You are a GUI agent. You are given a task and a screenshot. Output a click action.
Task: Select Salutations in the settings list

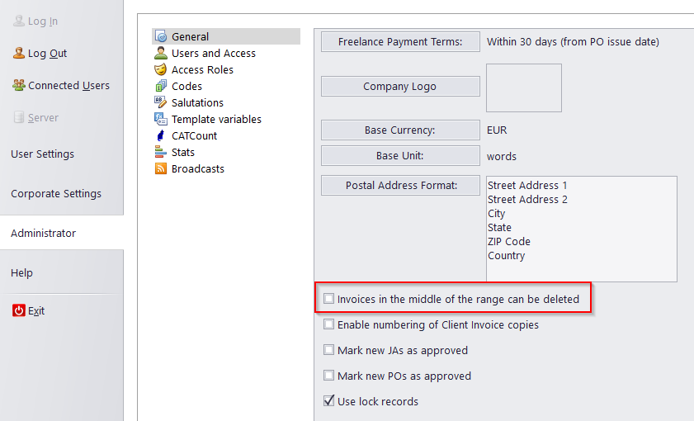(197, 102)
